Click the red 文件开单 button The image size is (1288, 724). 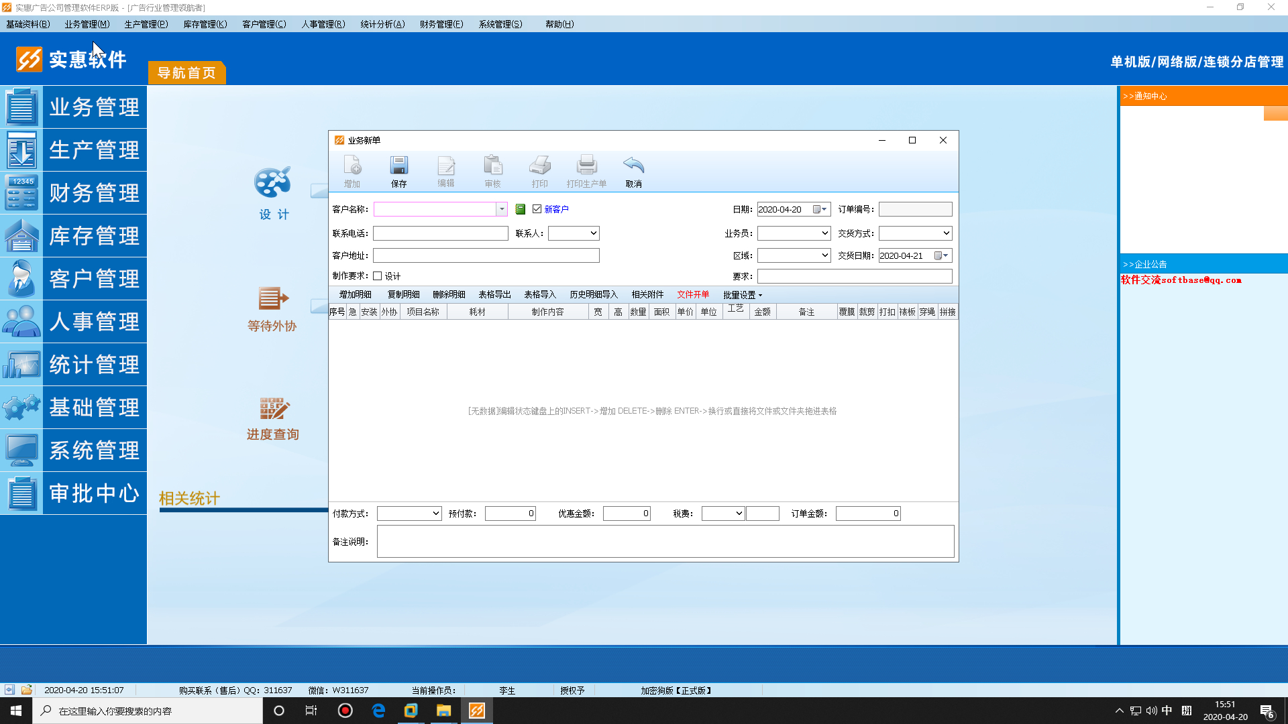[x=692, y=294]
